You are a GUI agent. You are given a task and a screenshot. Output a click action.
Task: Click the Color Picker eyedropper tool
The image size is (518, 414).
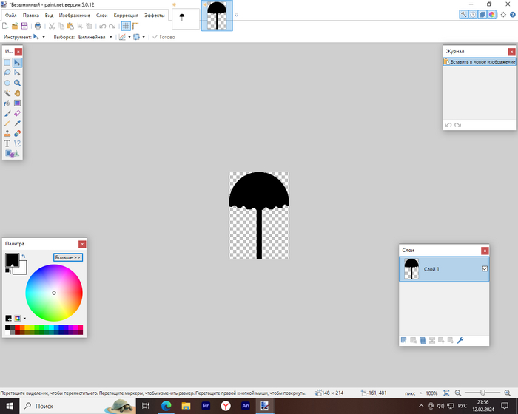point(17,123)
